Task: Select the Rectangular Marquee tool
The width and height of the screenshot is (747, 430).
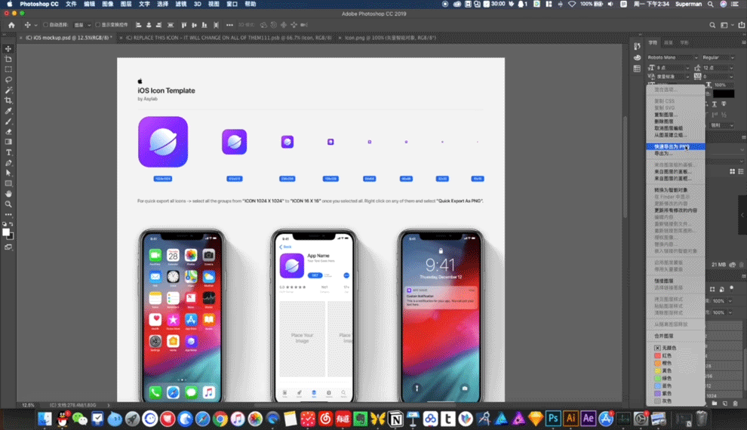Action: click(8, 69)
